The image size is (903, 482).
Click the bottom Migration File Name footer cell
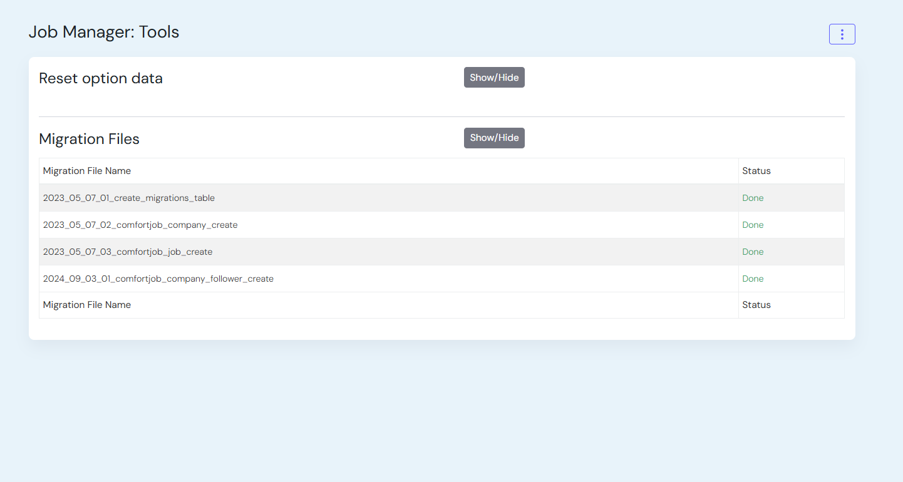point(87,305)
